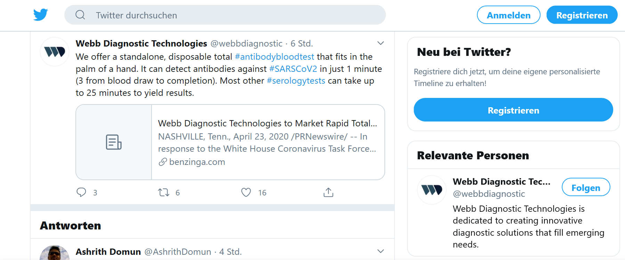Viewport: 625px width, 260px height.
Task: Retweet the Webb Diagnostic tweet
Action: click(x=164, y=192)
